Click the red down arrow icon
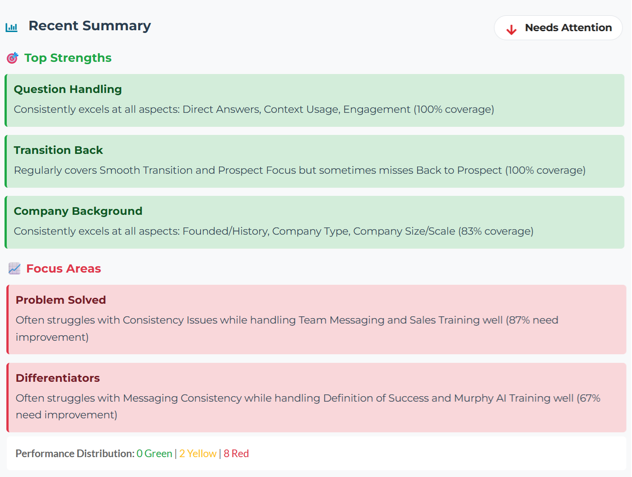Viewport: 632px width, 477px height. coord(511,30)
